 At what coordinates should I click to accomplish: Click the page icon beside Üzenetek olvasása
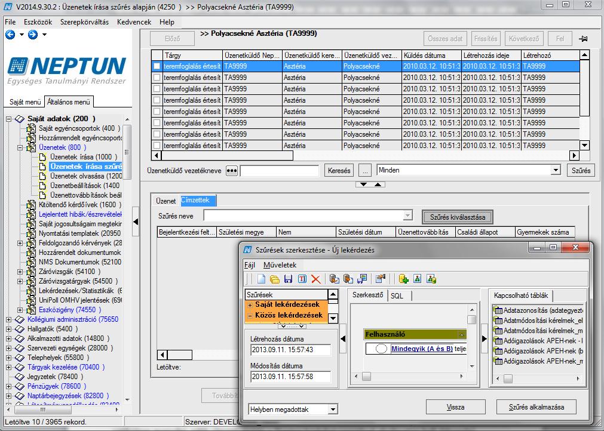[x=43, y=176]
